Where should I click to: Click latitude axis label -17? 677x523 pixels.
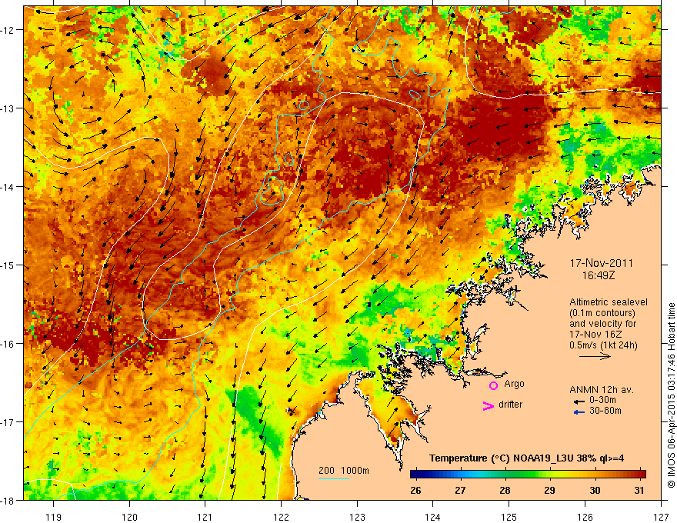pyautogui.click(x=8, y=422)
